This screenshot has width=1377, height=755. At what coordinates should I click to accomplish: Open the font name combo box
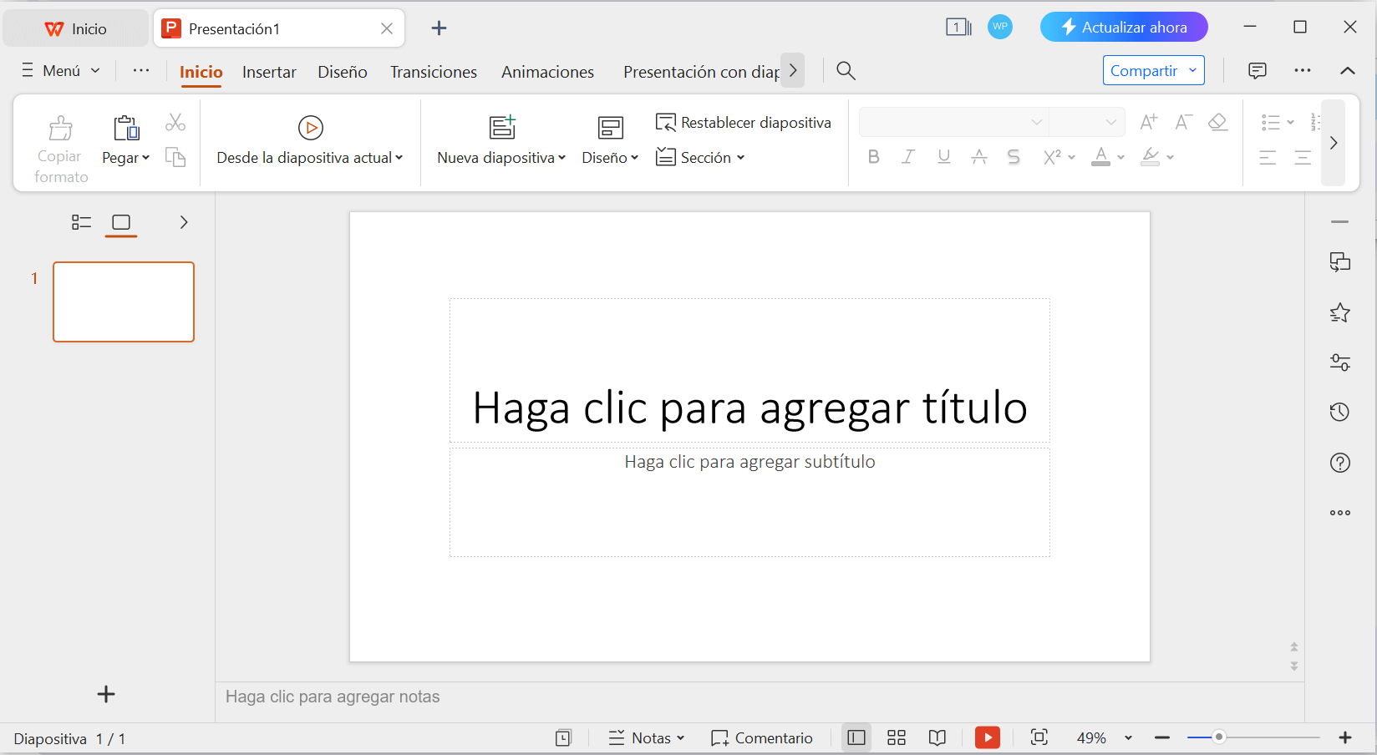tap(954, 122)
